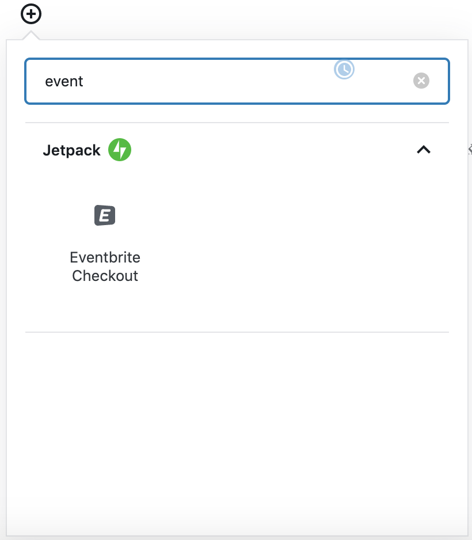Select the Eventbrite Checkout block icon
Image resolution: width=472 pixels, height=540 pixels.
105,215
